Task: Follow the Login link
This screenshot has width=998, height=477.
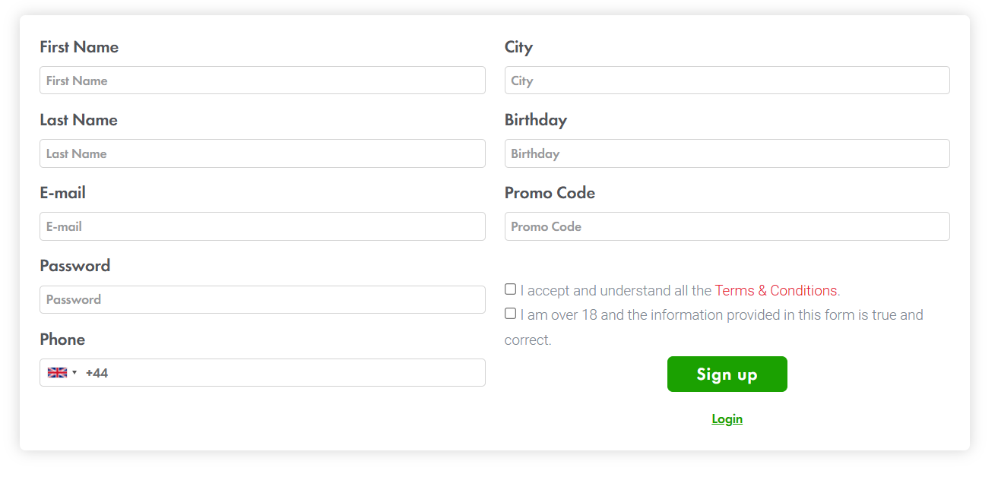Action: [x=727, y=419]
